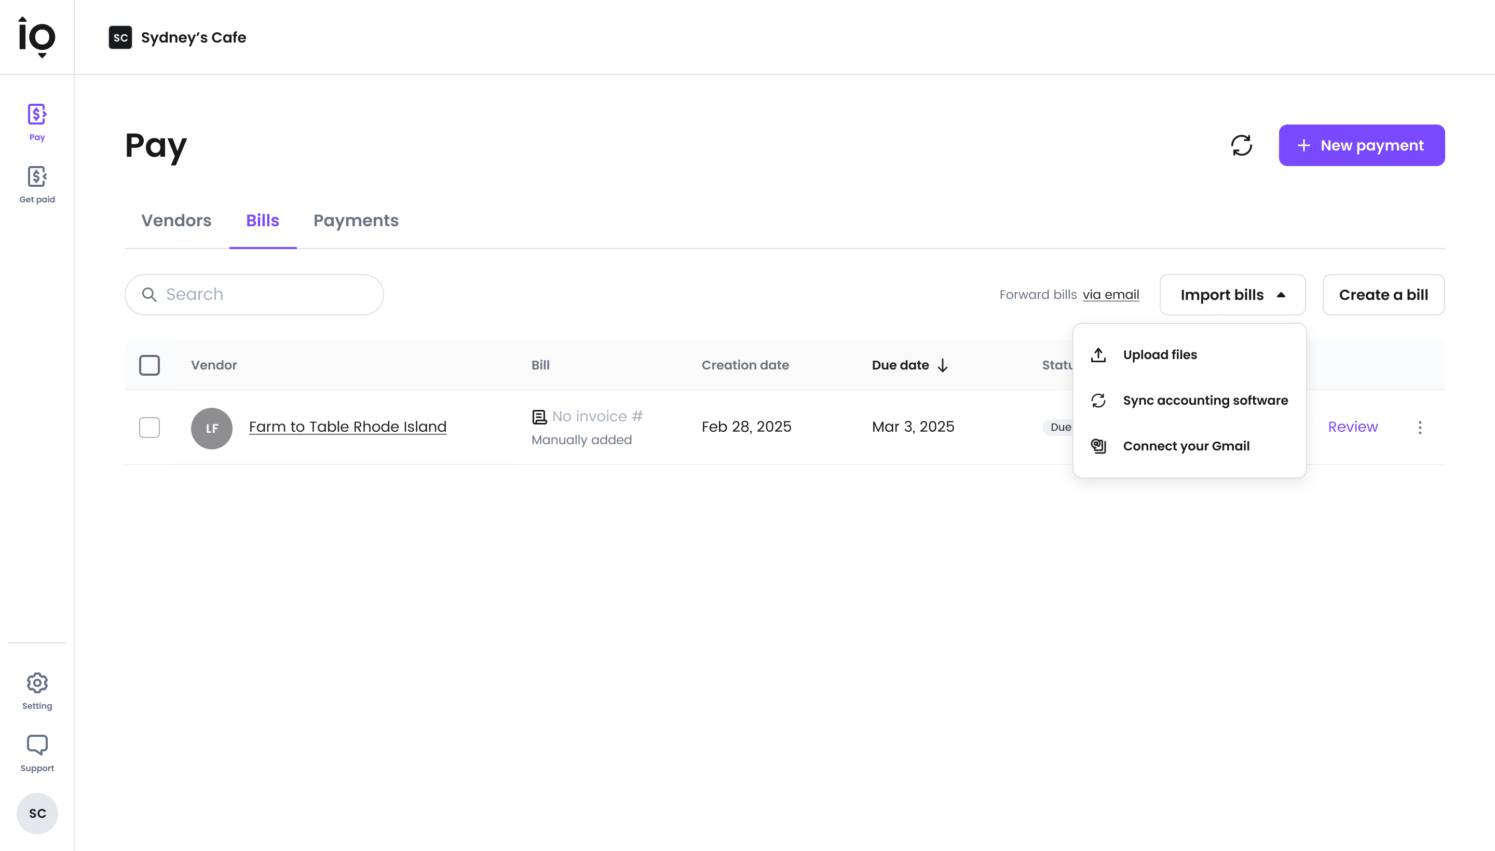Viewport: 1495px width, 851px height.
Task: Choose Connect your Gmail option
Action: pyautogui.click(x=1186, y=446)
